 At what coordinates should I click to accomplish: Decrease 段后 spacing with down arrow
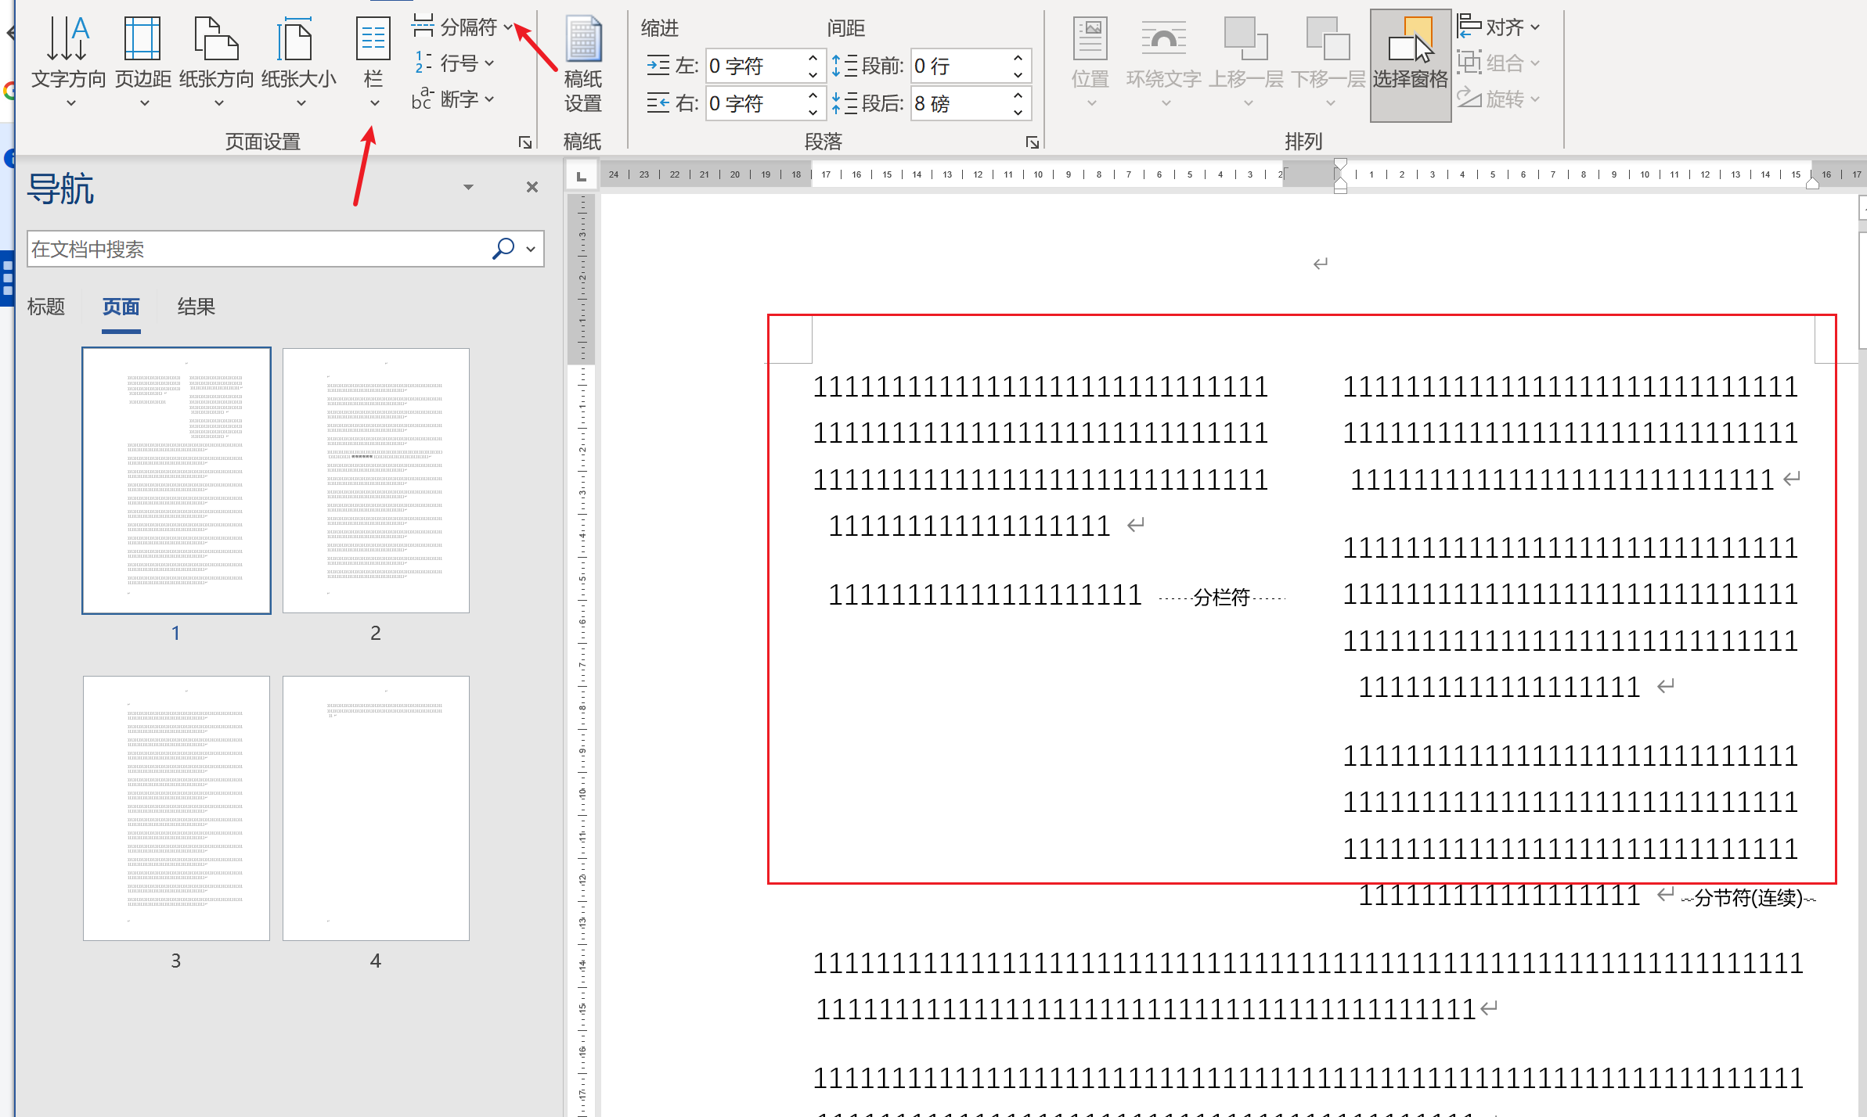(1018, 112)
